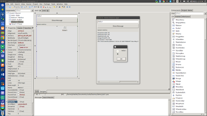Switch to the Unit2 editor tab

pyautogui.click(x=45, y=11)
